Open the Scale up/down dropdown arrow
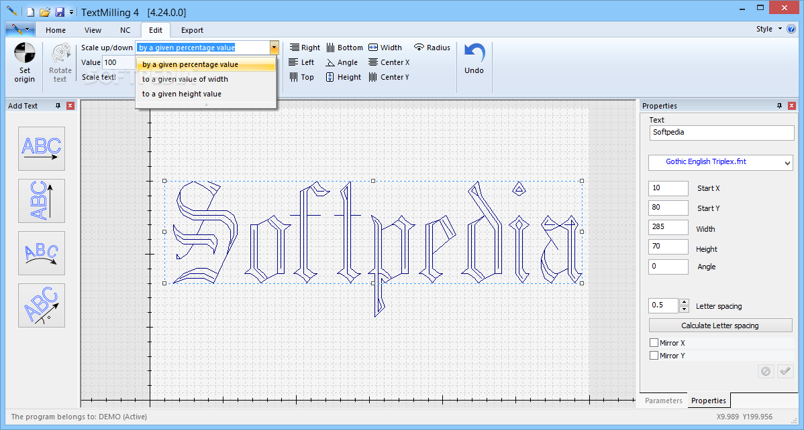Screen dimensions: 804x430 [274, 48]
